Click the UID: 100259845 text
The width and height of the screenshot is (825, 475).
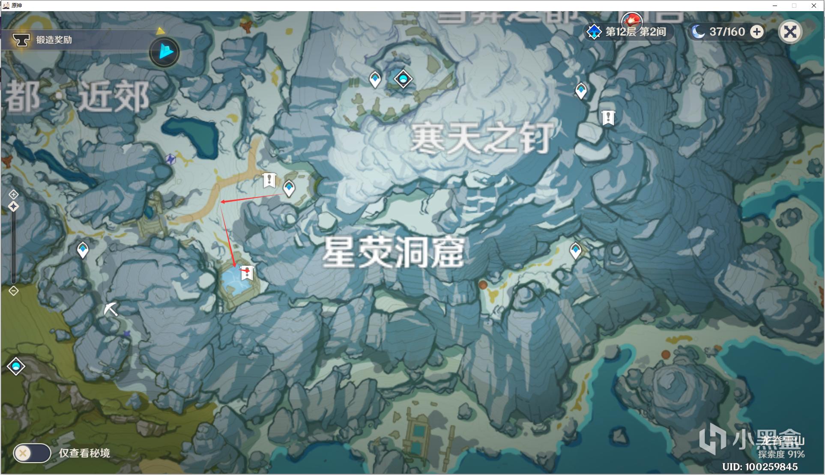pos(760,467)
